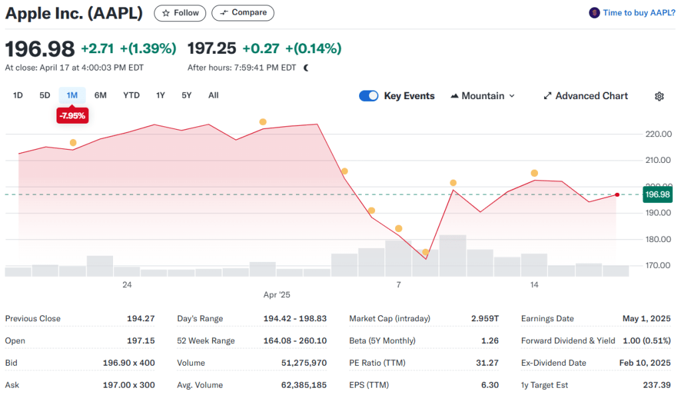Click the green 196.98 price label on axis
The height and width of the screenshot is (395, 681).
click(x=657, y=194)
